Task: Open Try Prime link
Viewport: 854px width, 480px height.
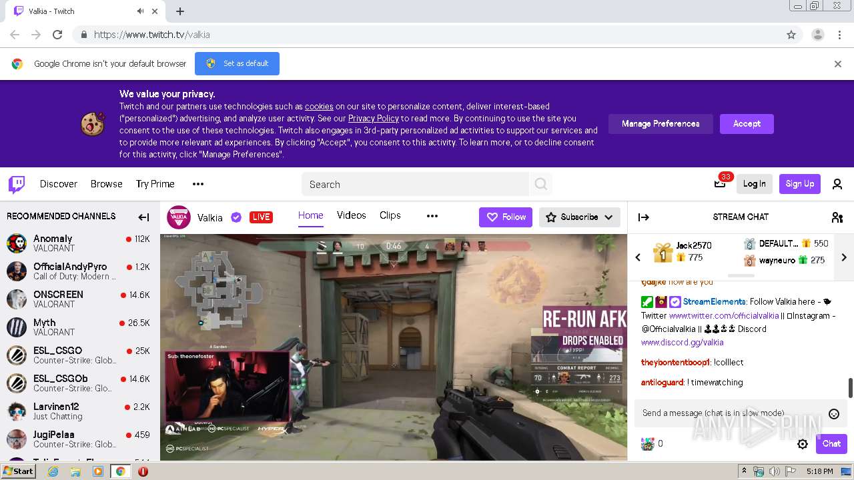Action: click(x=155, y=184)
